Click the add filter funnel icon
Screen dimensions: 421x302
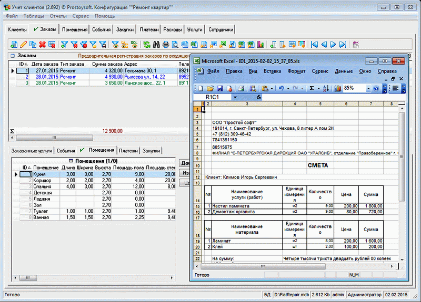click(64, 44)
